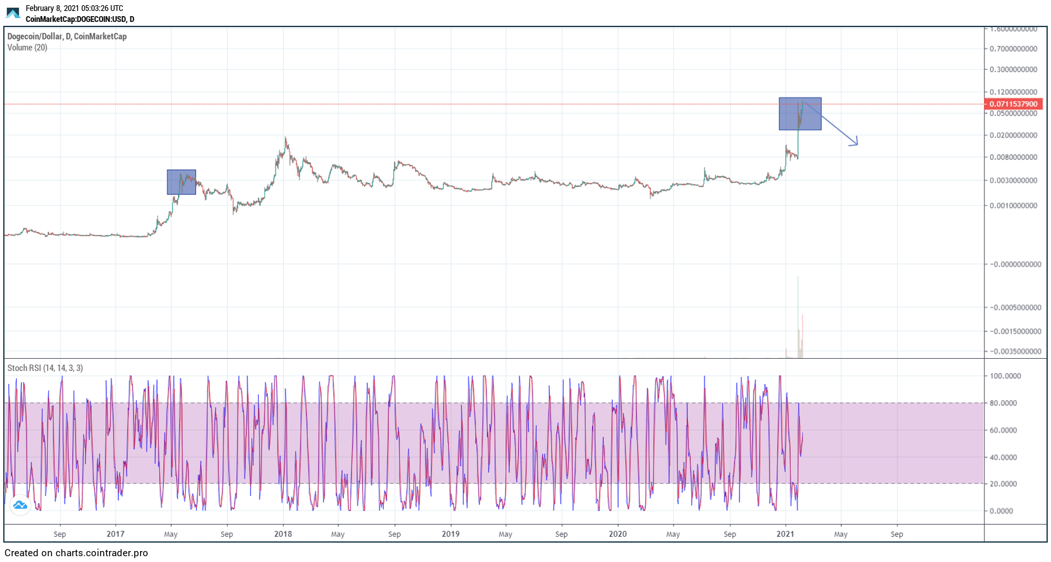Click the tall green volume spike bar
Screen dimensions: 1051x562
point(798,310)
